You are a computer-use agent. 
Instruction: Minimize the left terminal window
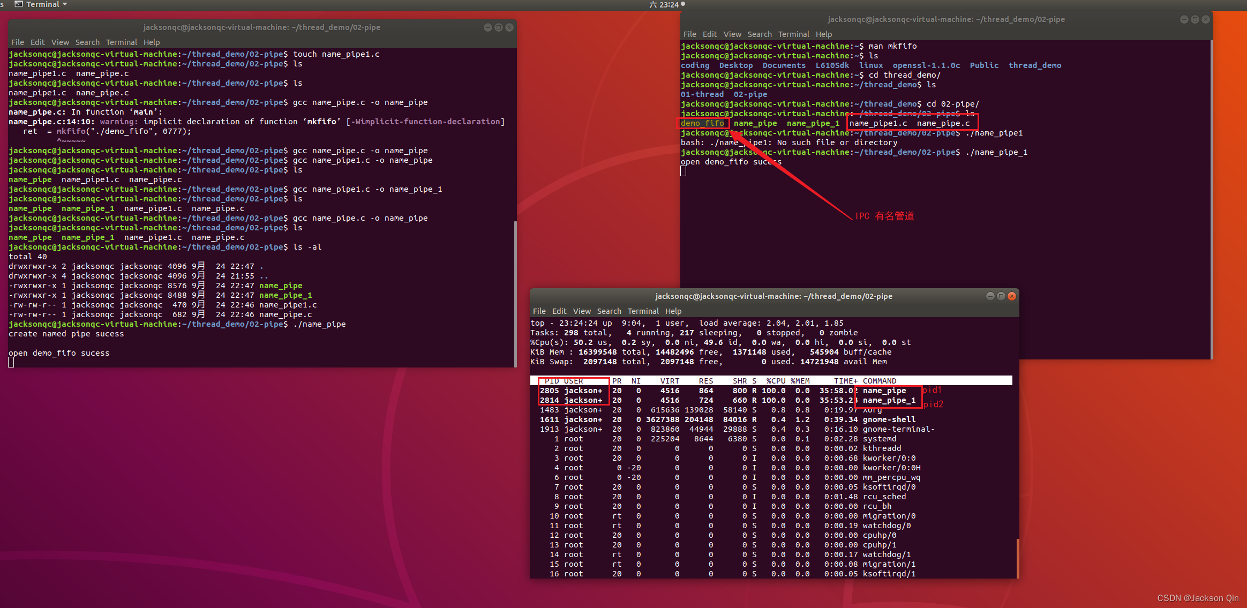(x=487, y=27)
